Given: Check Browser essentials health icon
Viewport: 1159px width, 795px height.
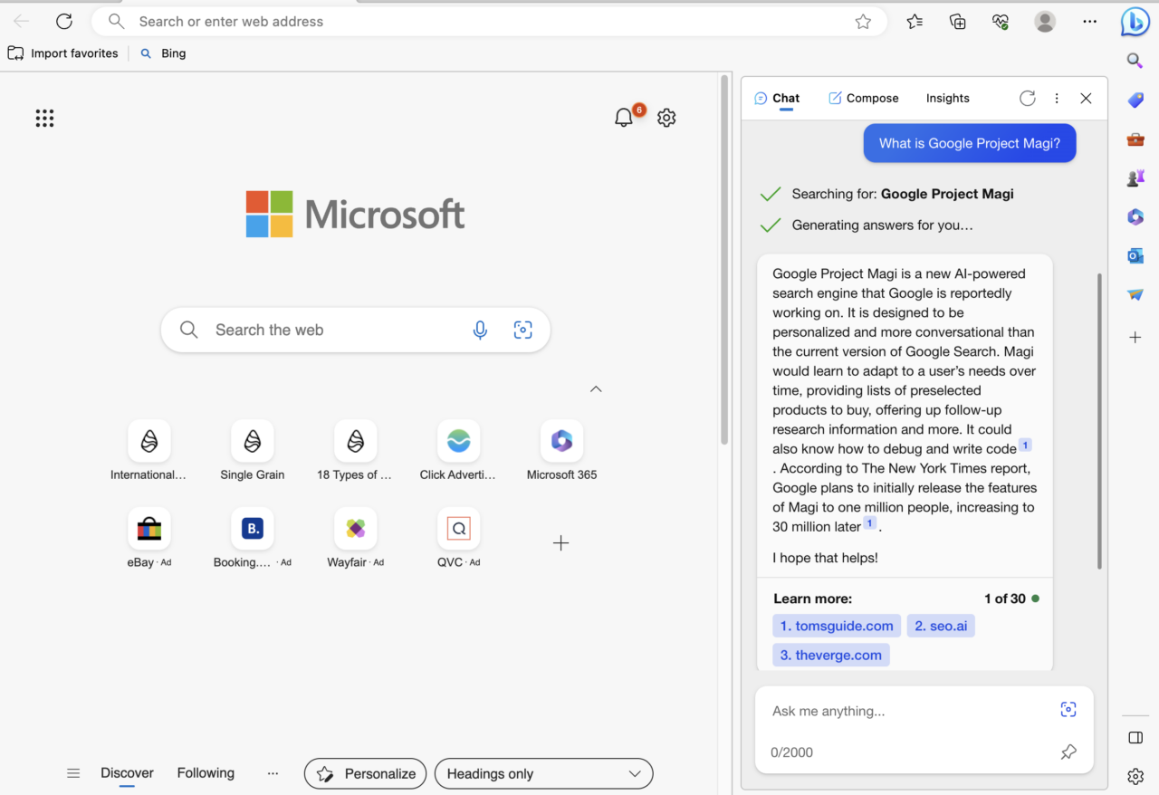Looking at the screenshot, I should 1000,21.
